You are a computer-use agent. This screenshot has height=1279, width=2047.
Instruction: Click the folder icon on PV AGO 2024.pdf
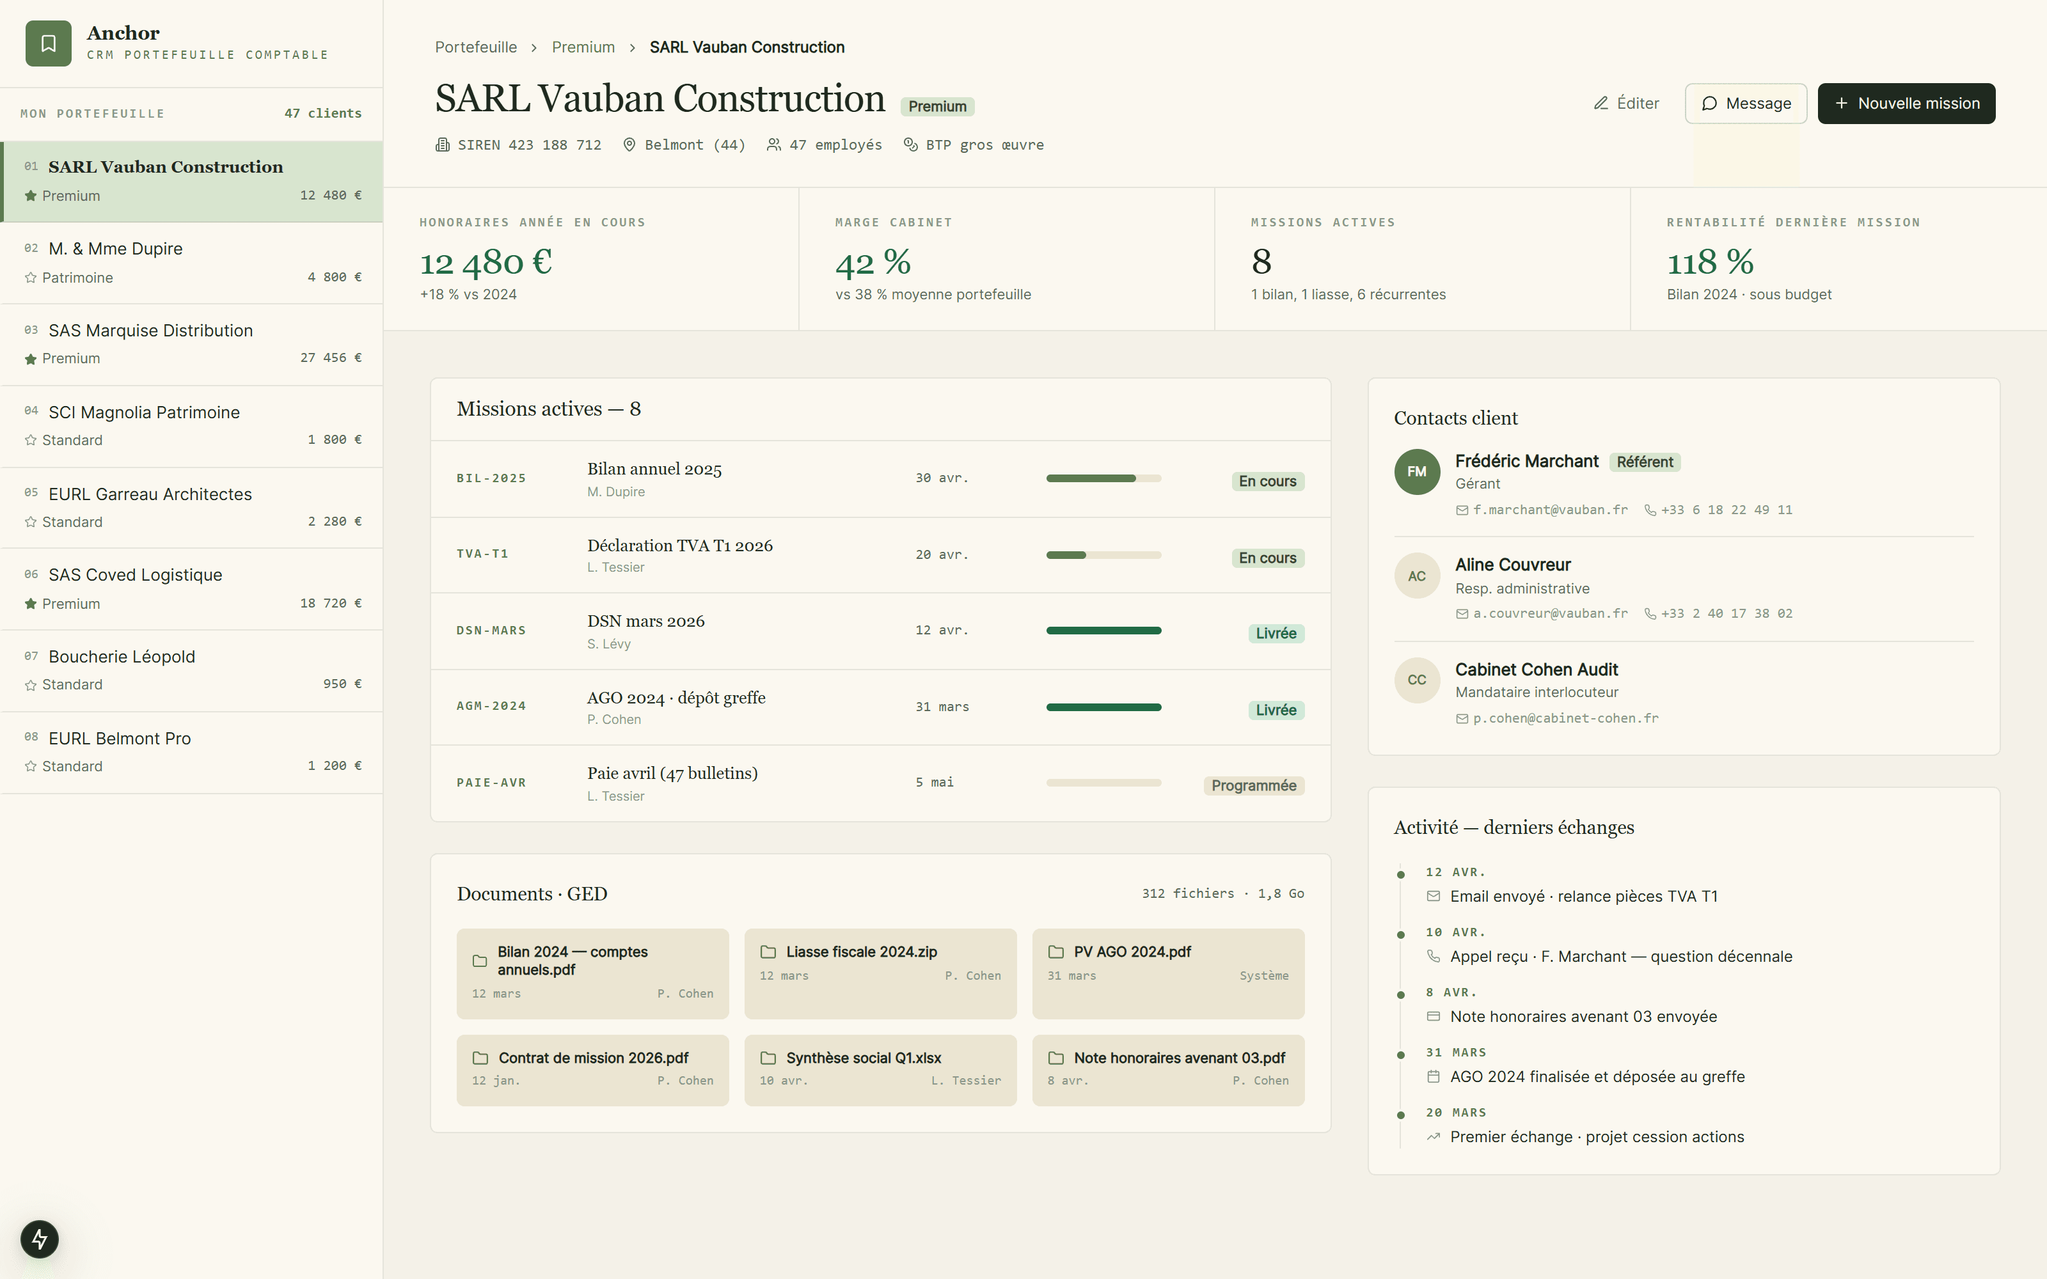1055,952
